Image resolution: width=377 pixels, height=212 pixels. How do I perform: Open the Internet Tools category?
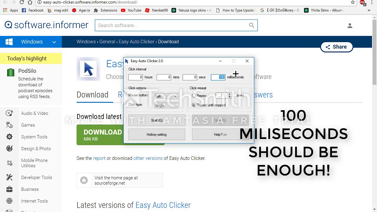[34, 201]
